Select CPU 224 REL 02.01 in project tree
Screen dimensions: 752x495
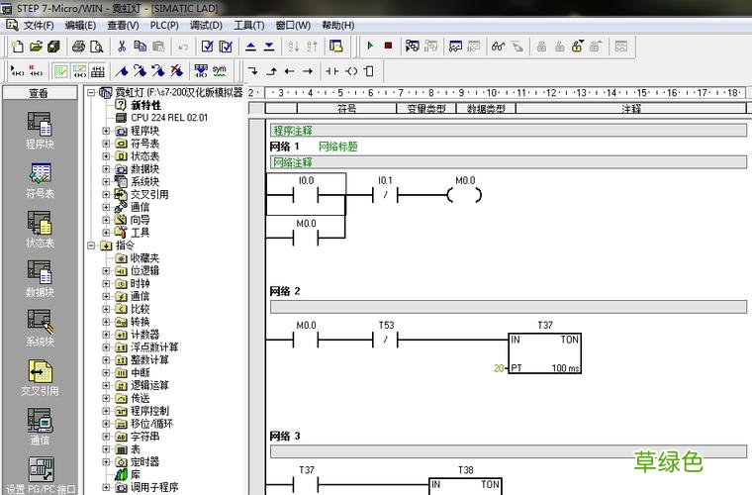[x=169, y=118]
